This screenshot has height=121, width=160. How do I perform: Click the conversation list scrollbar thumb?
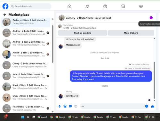[x=52, y=44]
